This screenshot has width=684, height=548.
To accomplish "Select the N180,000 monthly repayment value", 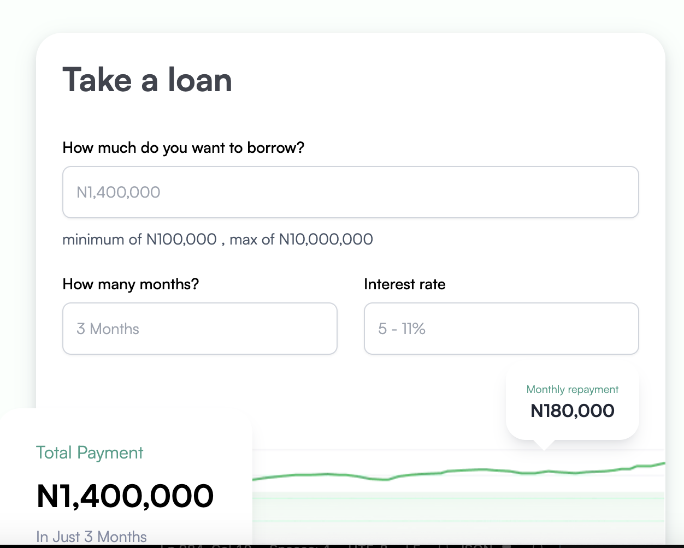I will tap(572, 410).
